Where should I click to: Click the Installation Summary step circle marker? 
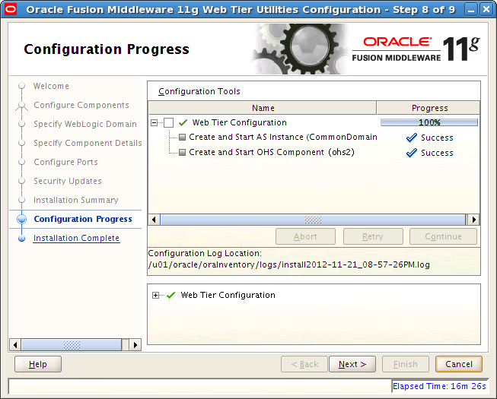21,200
